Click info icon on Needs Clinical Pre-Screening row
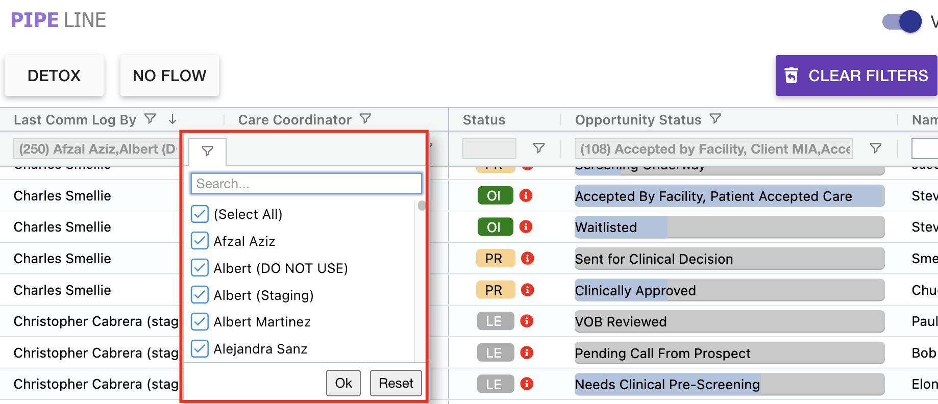The width and height of the screenshot is (938, 404). pyautogui.click(x=527, y=384)
